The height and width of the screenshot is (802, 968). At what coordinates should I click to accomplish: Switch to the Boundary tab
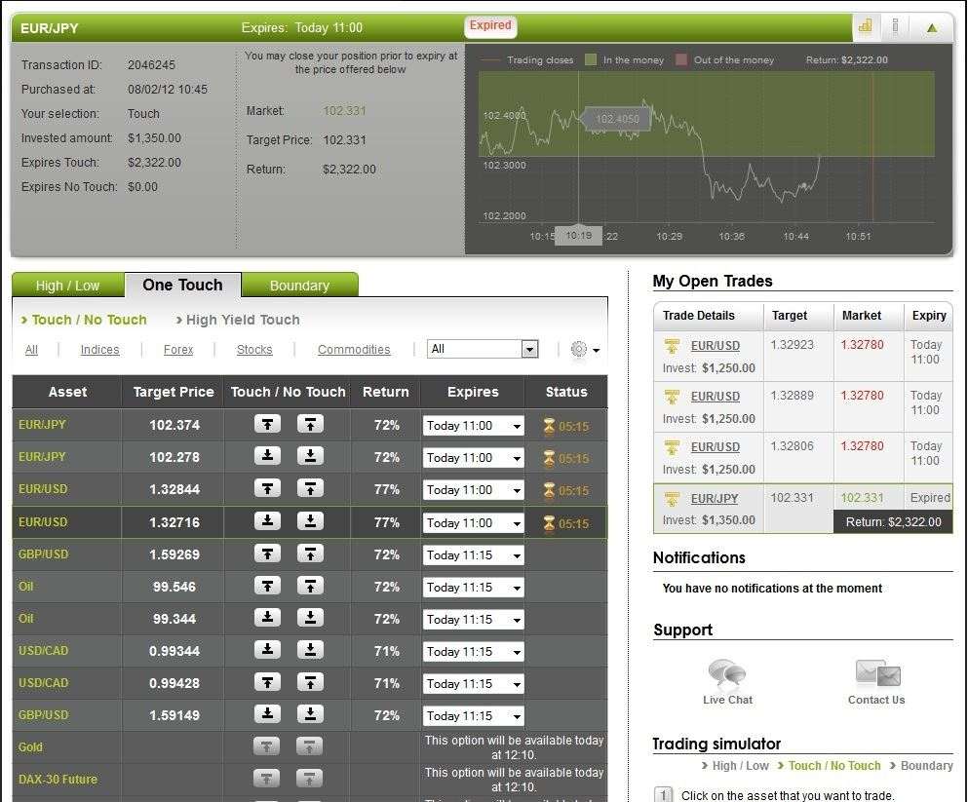point(299,285)
